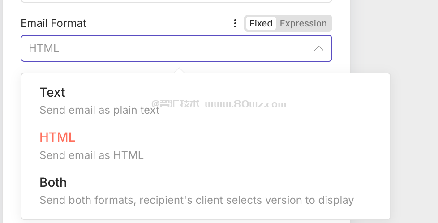The height and width of the screenshot is (223, 438).
Task: Click the dropdown list's pointer notch
Action: click(x=179, y=71)
